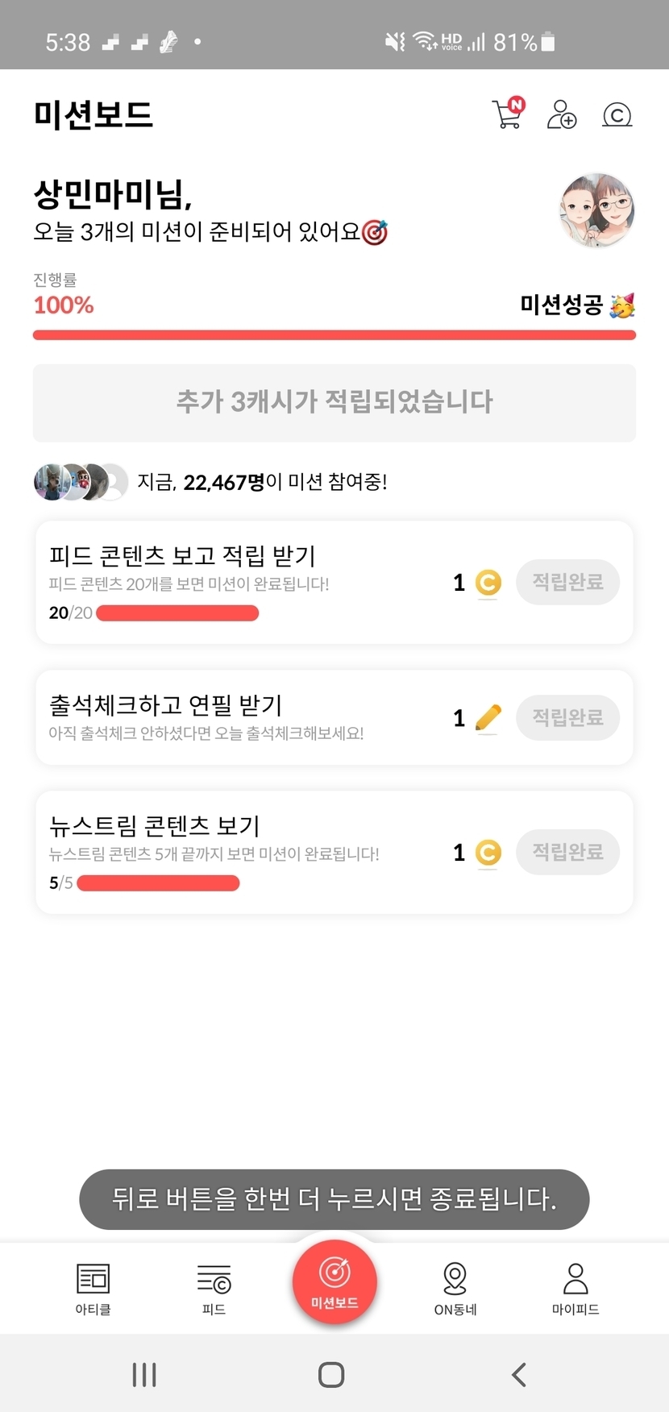Click the overall mission progress bar
Viewport: 669px width, 1412px height.
click(334, 335)
